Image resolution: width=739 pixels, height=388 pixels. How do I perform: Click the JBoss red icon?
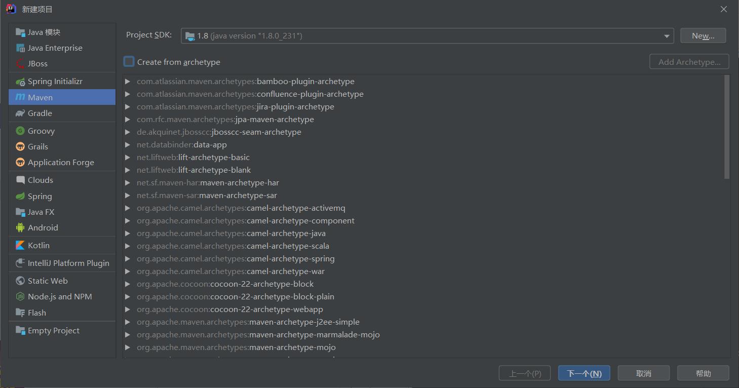(20, 64)
